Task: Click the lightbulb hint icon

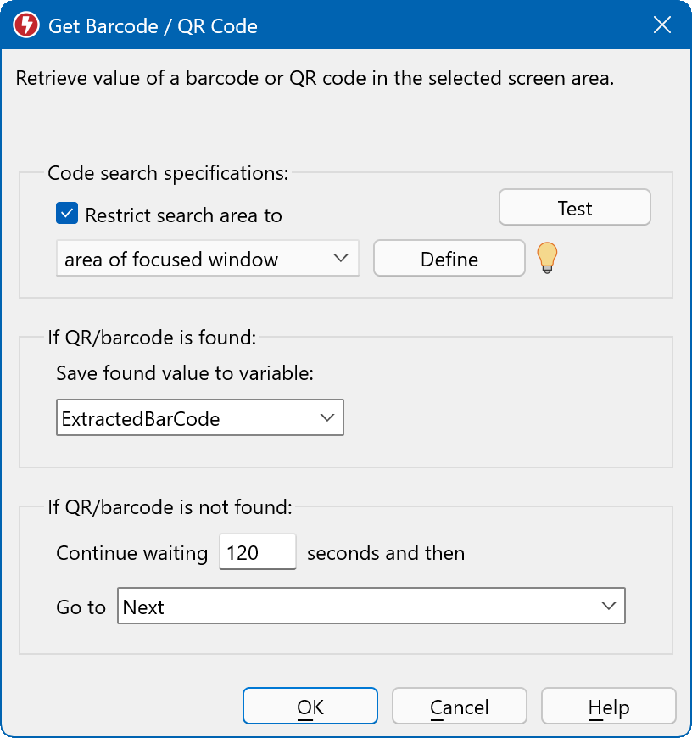Action: tap(547, 258)
